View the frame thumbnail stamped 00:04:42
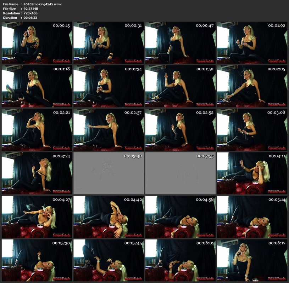This screenshot has height=283, width=289. 109,217
